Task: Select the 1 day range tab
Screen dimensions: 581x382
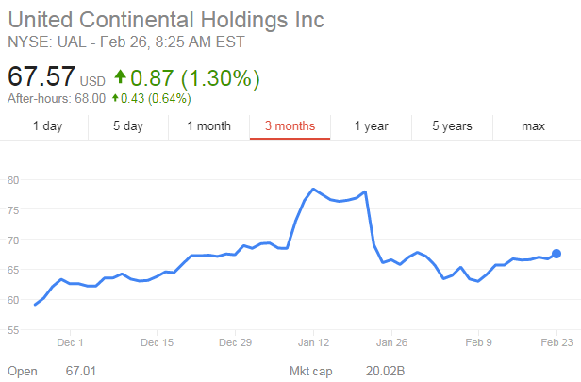Action: click(48, 125)
